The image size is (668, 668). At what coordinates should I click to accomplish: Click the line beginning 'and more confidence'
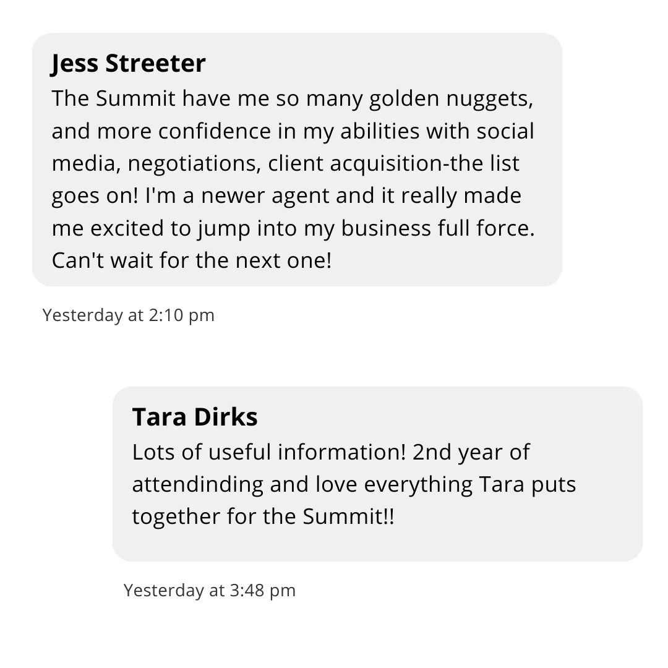click(x=293, y=131)
